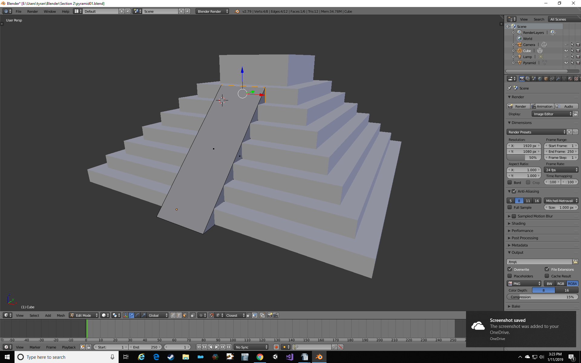The width and height of the screenshot is (581, 363).
Task: Open the Render properties tab (camera icon)
Action: click(x=522, y=79)
